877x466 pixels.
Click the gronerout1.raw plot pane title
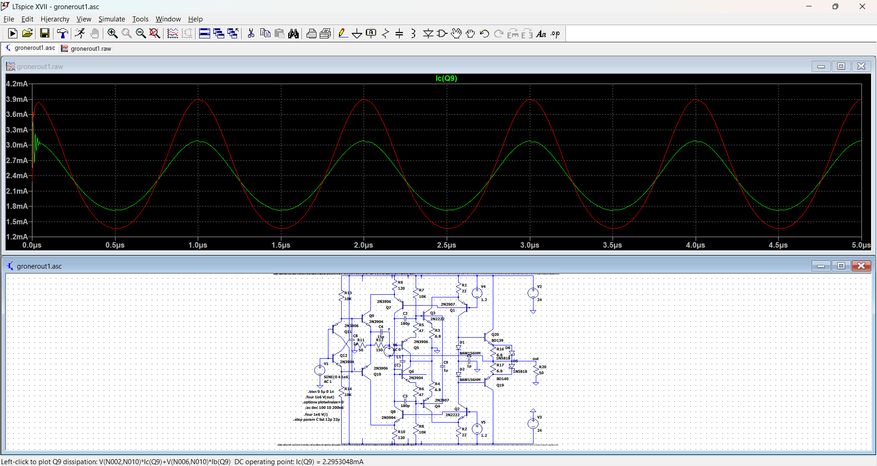click(x=40, y=67)
